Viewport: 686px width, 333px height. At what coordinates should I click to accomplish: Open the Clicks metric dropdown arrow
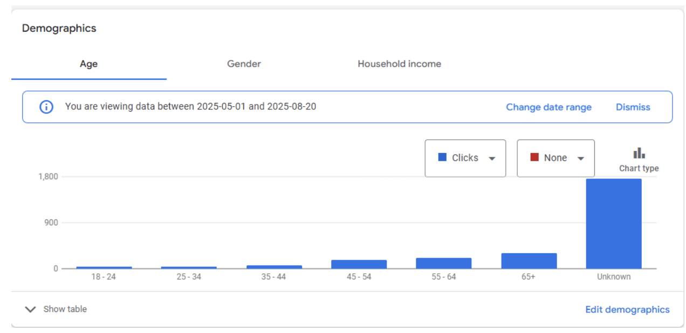[492, 158]
